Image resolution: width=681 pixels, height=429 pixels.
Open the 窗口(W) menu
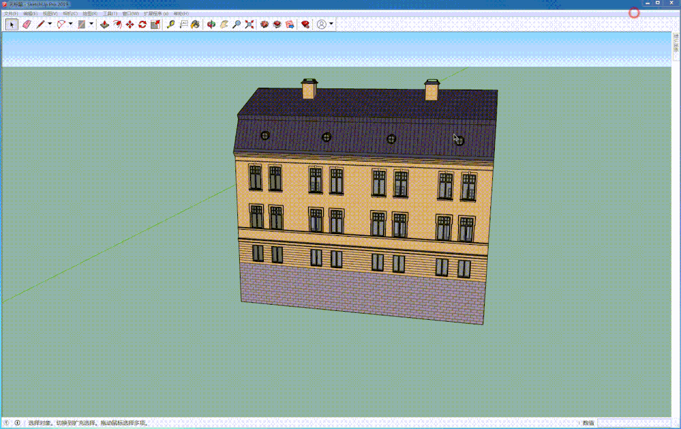coord(130,14)
